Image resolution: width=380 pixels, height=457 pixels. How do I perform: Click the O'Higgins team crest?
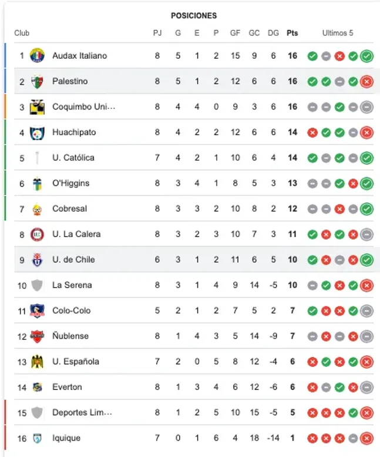pos(37,184)
